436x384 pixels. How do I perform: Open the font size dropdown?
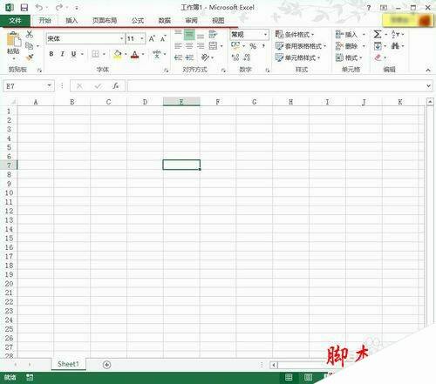coord(142,38)
